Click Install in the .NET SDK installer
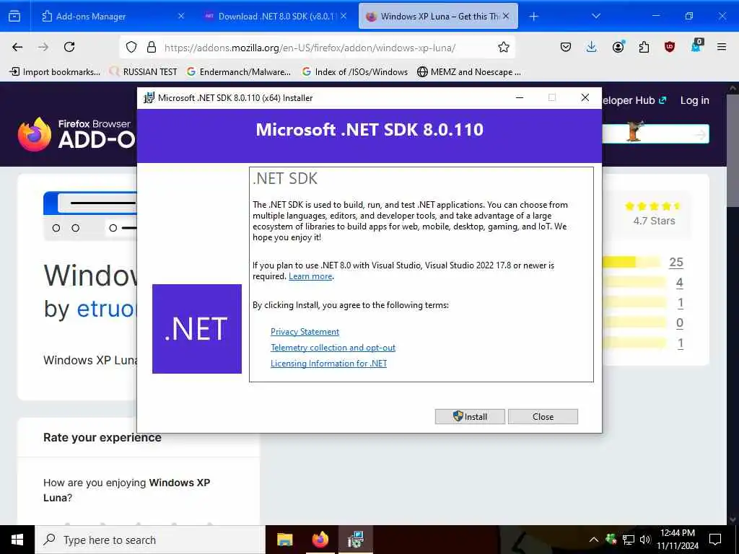739x554 pixels. point(469,416)
